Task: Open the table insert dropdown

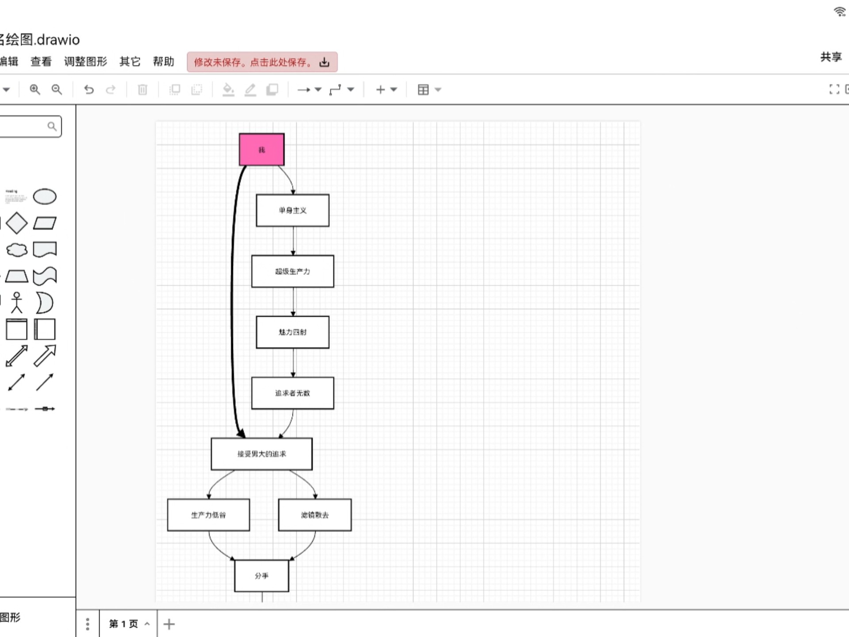Action: (x=438, y=89)
